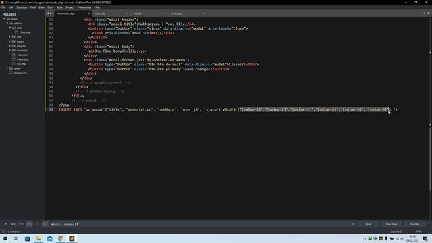Open the Find menu
Image resolution: width=432 pixels, height=243 pixels.
tap(33, 7)
